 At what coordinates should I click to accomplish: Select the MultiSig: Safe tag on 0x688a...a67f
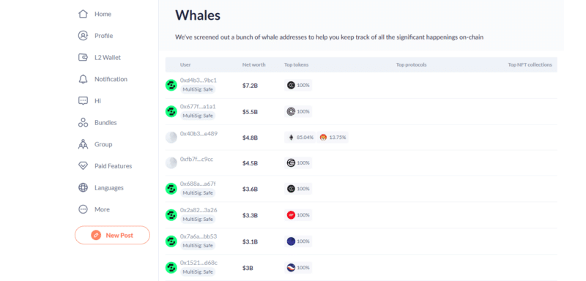point(198,193)
